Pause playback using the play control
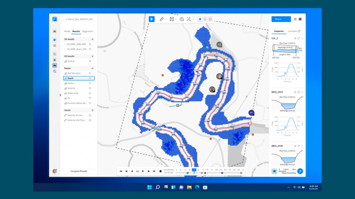Screen dimensions: 355x199 pos(143,170)
